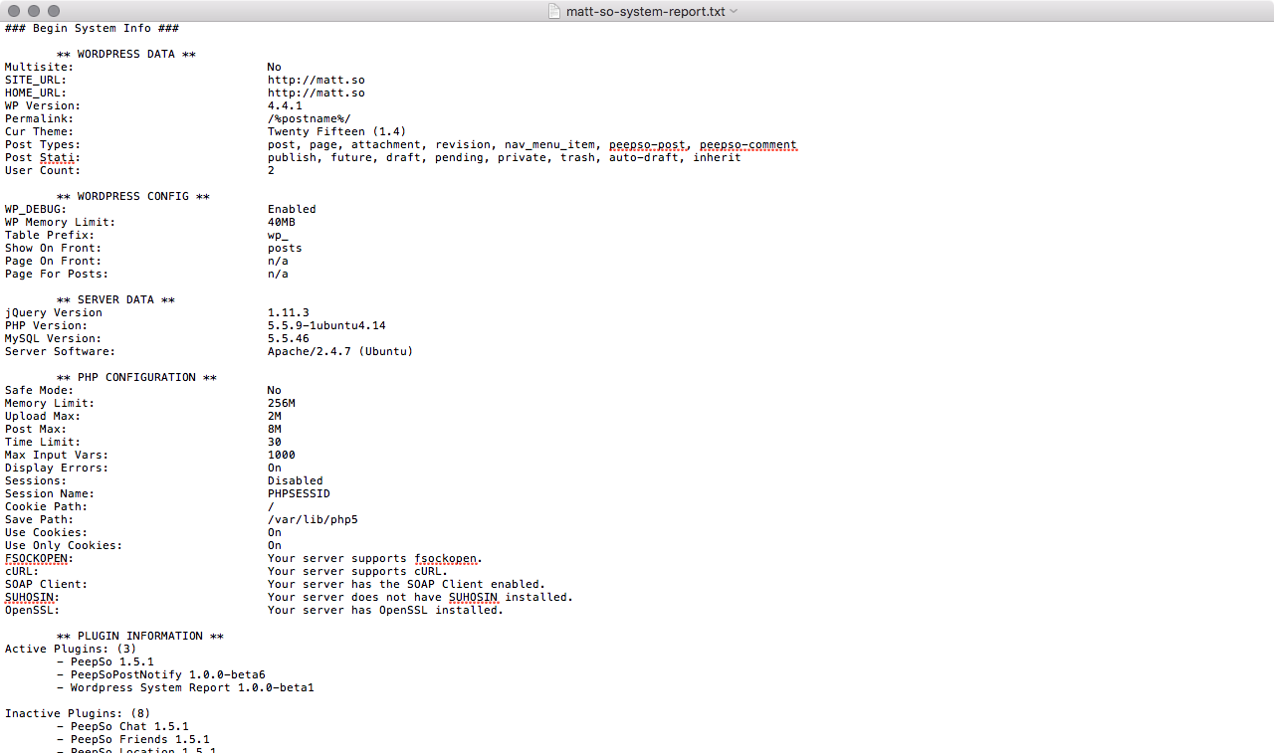Click WP Memory Limit value 40MB
This screenshot has height=753, width=1274.
pos(282,222)
